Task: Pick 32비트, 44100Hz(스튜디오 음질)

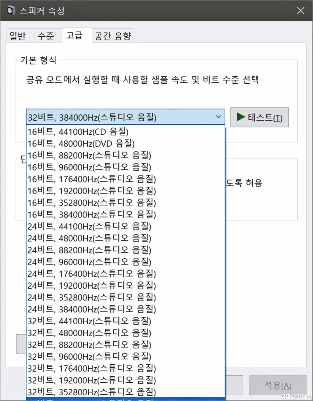Action: click(126, 321)
